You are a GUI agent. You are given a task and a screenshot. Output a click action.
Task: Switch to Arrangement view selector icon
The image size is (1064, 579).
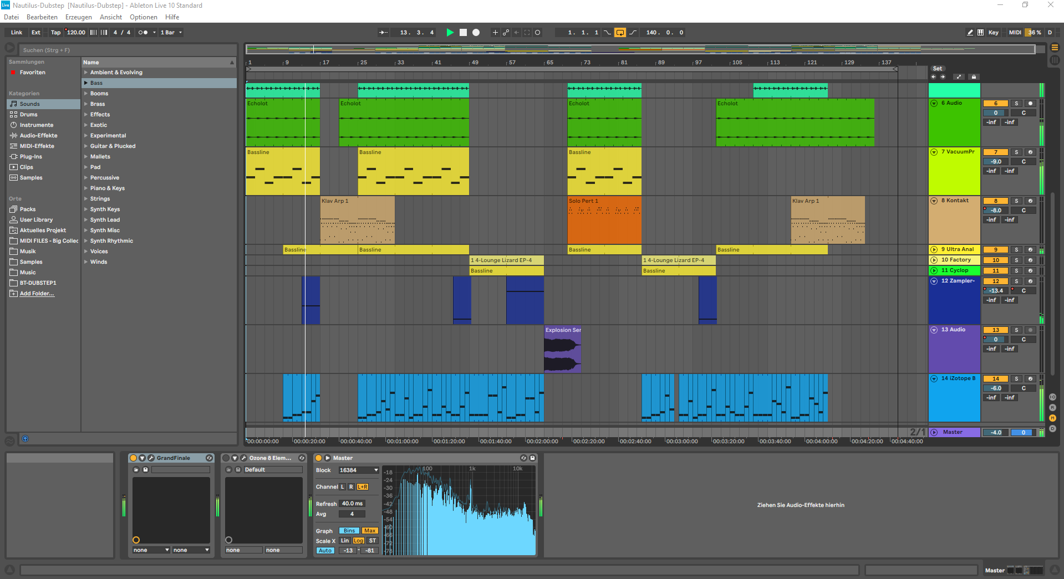click(x=1055, y=48)
